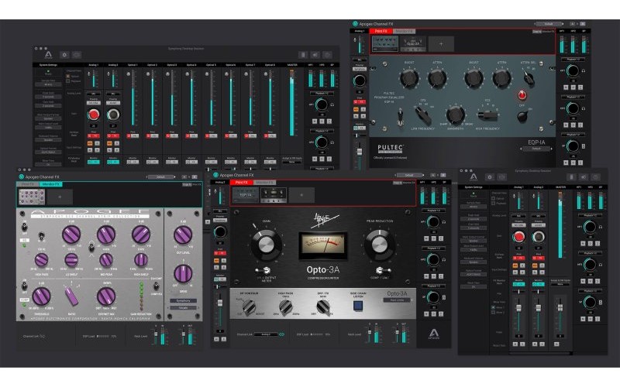Screen dimensions: 620x387
Task: Select the Print FX tab in the channel strip window
Action: pyautogui.click(x=28, y=184)
